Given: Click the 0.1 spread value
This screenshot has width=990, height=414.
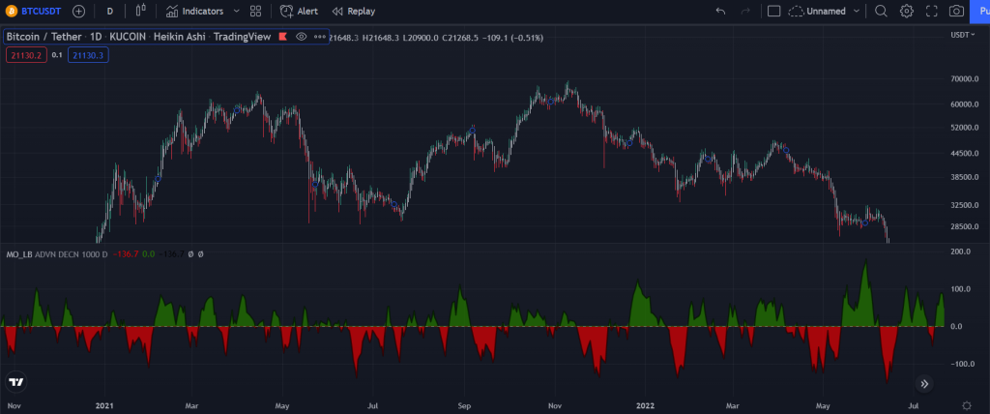Looking at the screenshot, I should [57, 56].
